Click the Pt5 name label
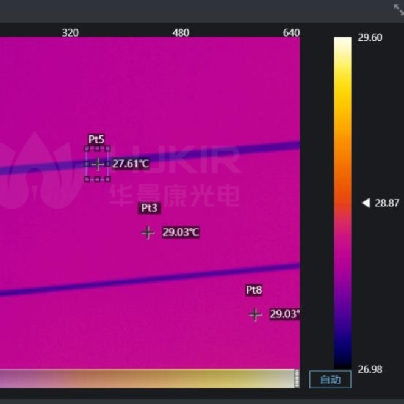This screenshot has height=404, width=404. click(96, 140)
